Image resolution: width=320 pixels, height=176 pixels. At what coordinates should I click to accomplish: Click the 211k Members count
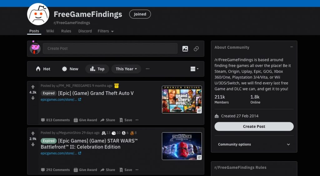pyautogui.click(x=222, y=99)
